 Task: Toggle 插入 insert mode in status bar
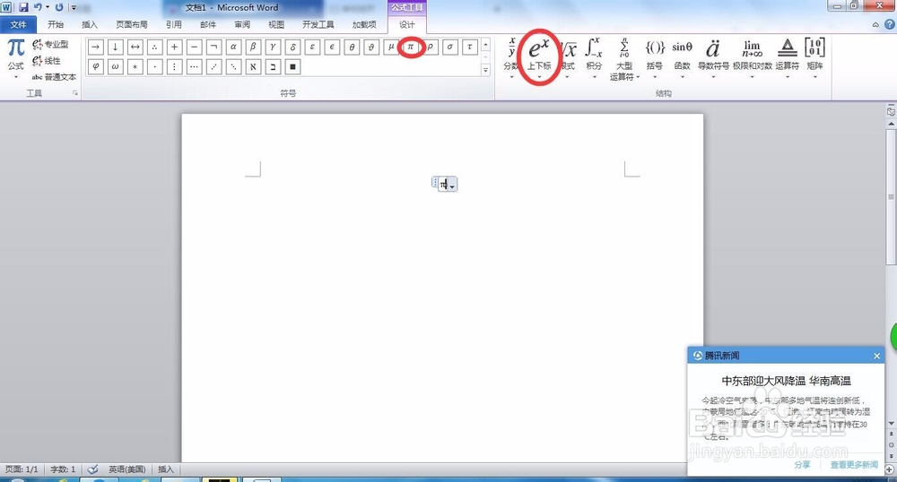pos(165,469)
